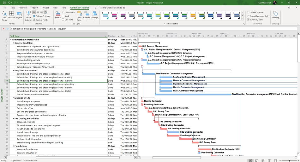300x162 pixels.
Task: Switch to the Resource tab
Action: (x=23, y=8)
